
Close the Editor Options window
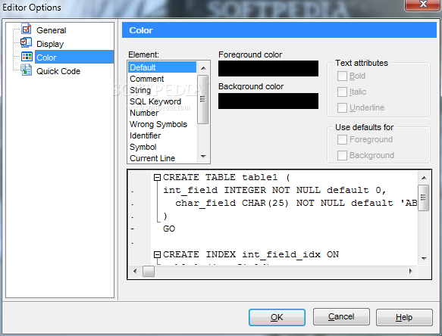click(423, 5)
